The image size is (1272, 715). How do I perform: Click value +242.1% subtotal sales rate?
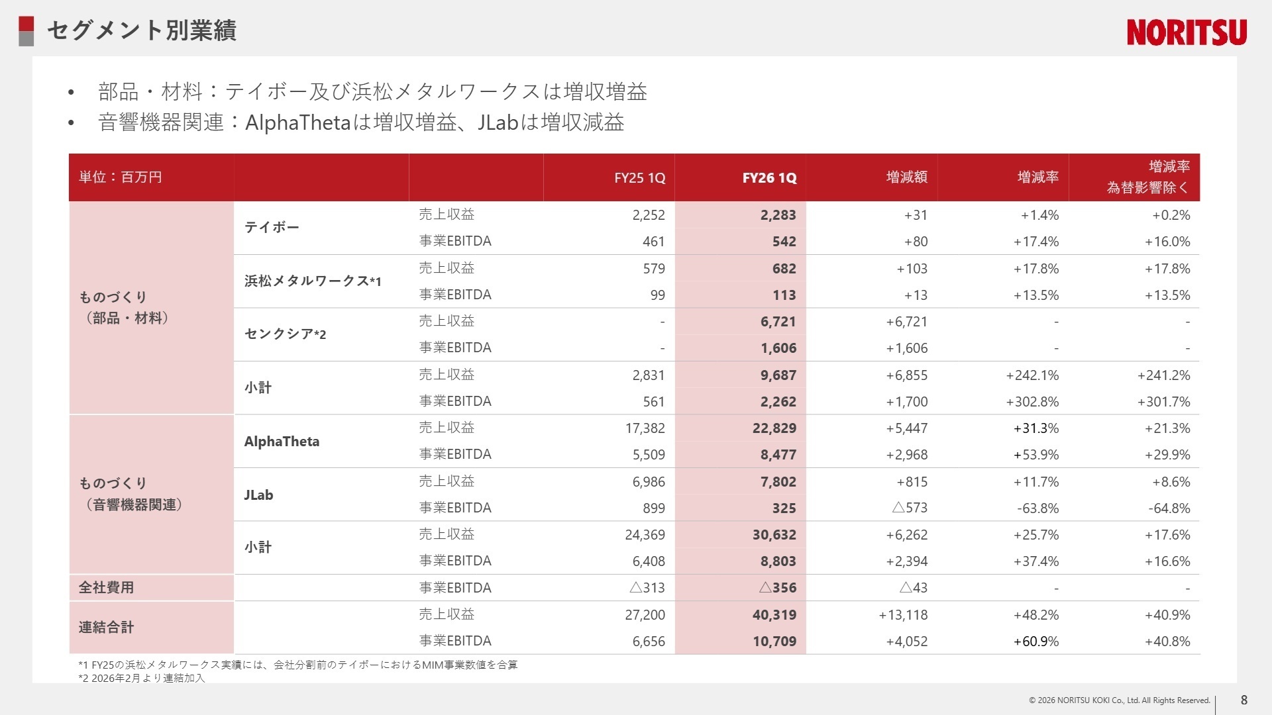[x=1032, y=375]
